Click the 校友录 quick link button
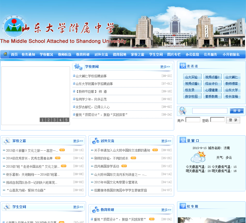This screenshot has height=223, width=246. [192, 89]
